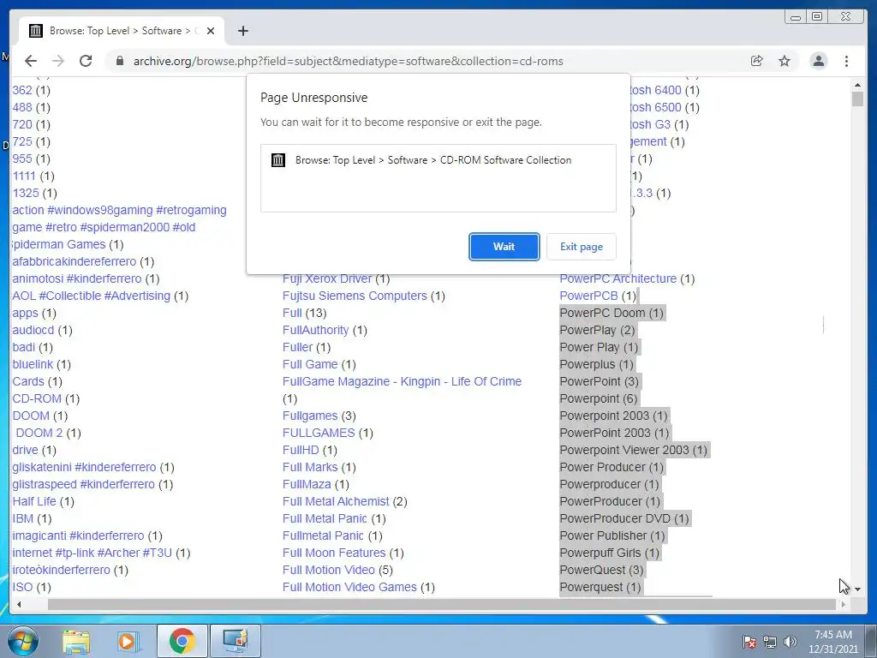Bookmark this page with the star icon
877x658 pixels.
tap(785, 61)
